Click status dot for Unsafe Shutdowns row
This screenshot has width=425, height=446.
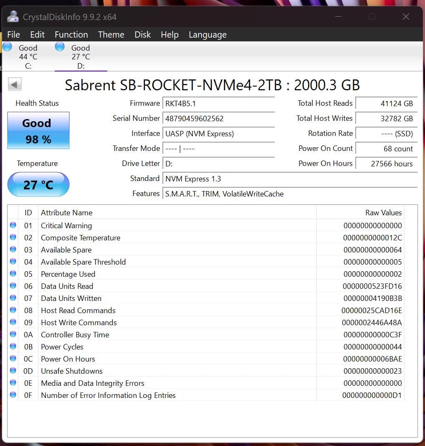pyautogui.click(x=13, y=370)
